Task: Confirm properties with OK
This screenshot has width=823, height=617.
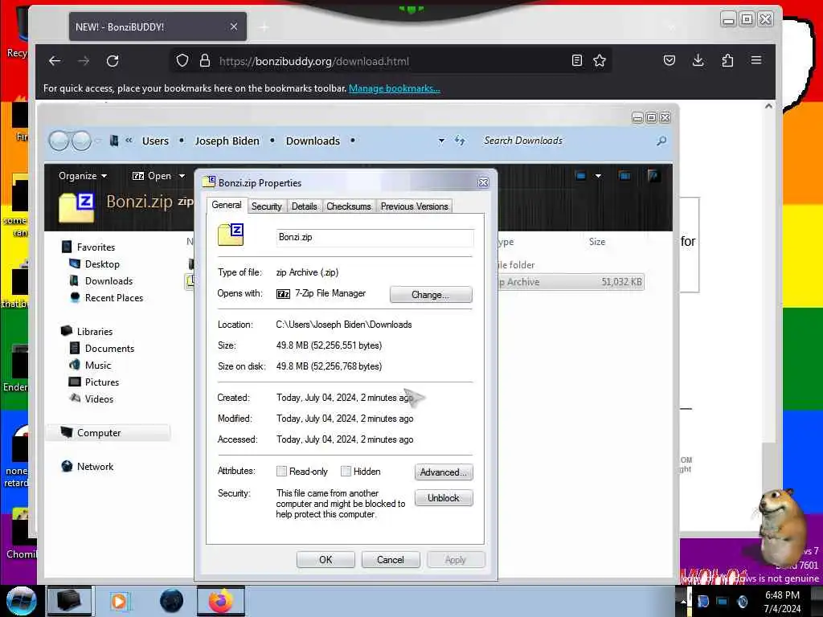Action: (x=326, y=560)
